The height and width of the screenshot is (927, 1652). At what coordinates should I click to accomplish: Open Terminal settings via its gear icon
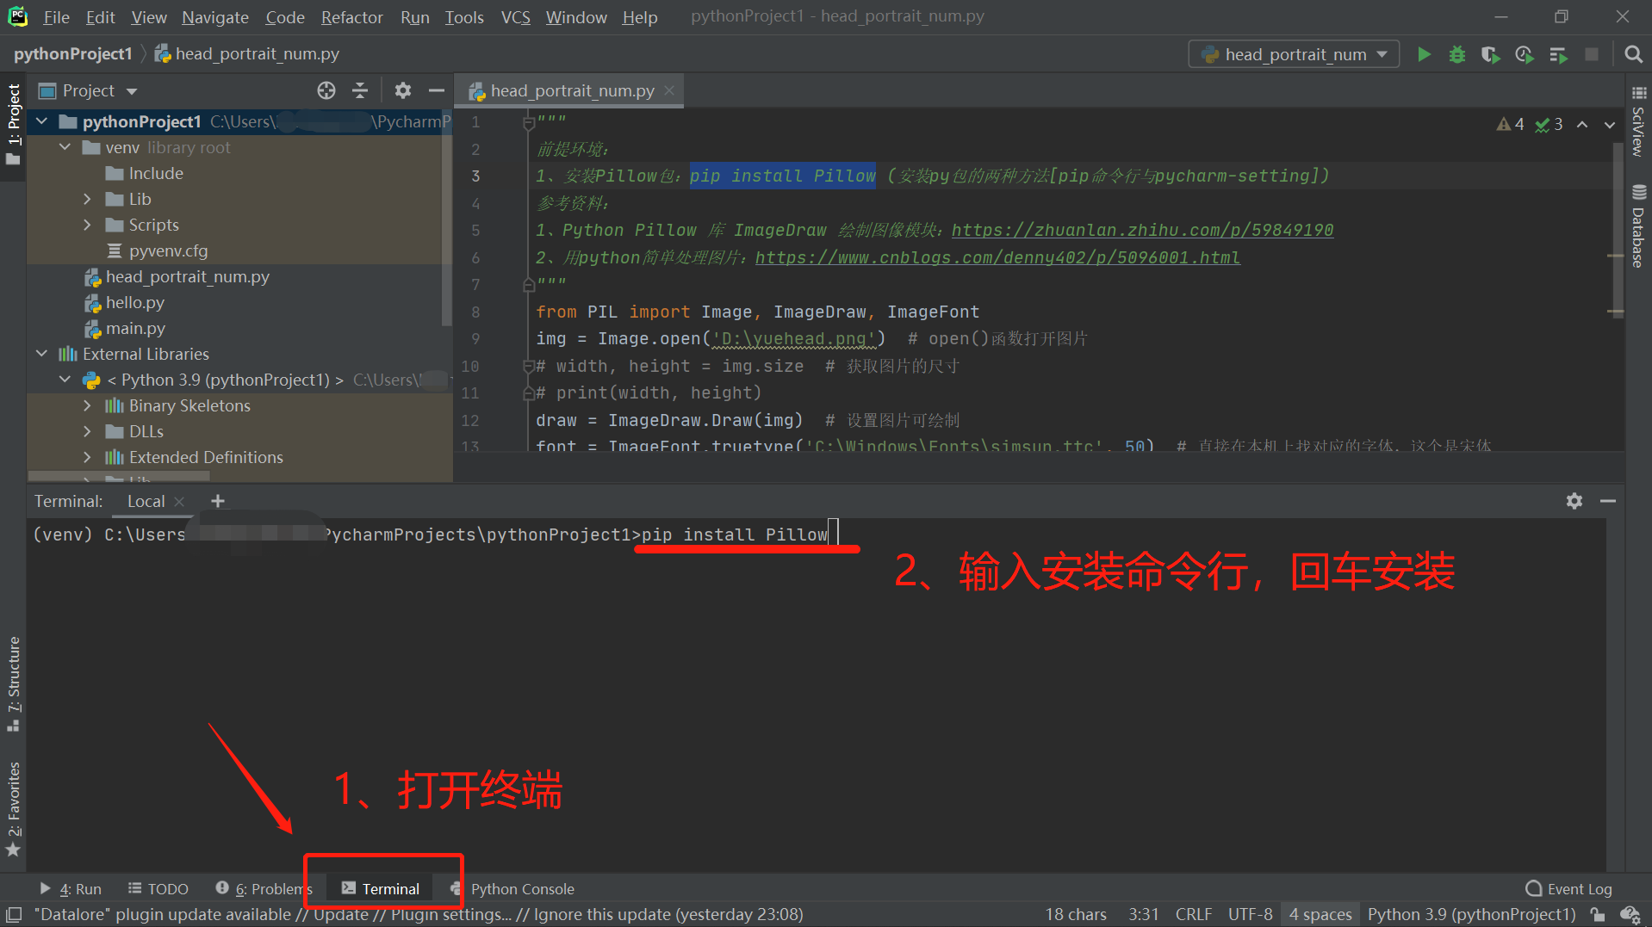pos(1574,501)
